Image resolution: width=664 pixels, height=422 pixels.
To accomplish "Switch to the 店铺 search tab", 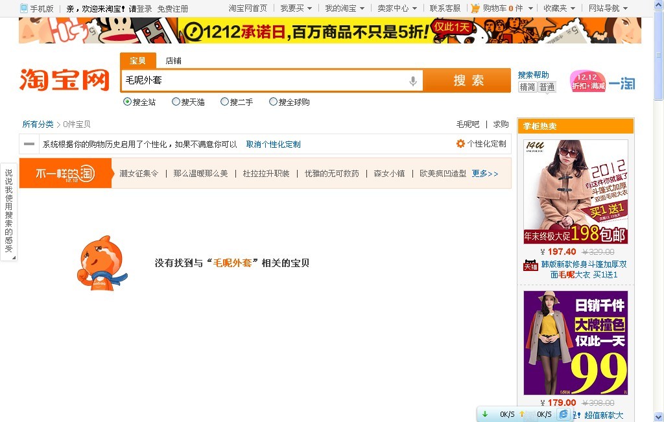I will pyautogui.click(x=174, y=60).
